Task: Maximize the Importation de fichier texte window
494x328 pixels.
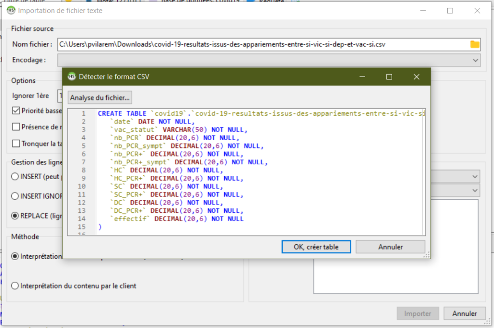Action: tap(450, 11)
